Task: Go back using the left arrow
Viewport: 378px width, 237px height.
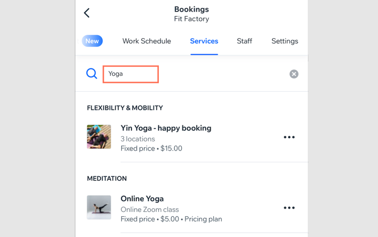Action: pos(87,13)
